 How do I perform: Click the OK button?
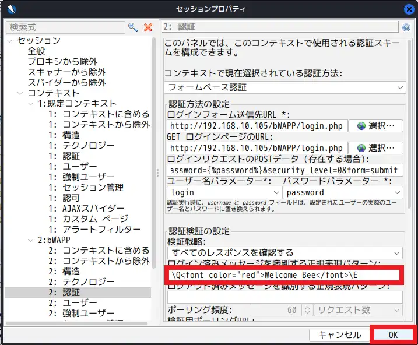click(393, 335)
